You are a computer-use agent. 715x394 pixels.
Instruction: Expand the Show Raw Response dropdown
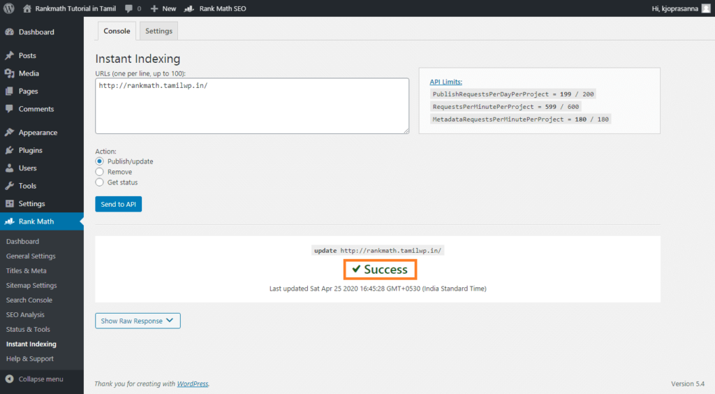(138, 321)
